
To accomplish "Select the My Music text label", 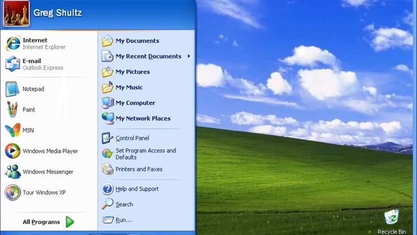I will tap(129, 87).
